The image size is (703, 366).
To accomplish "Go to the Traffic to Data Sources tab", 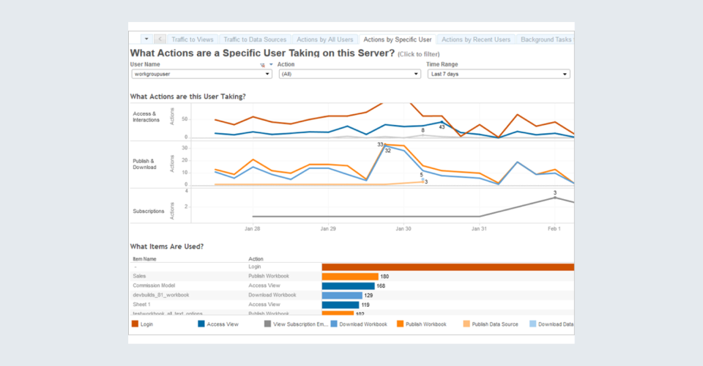I will (x=254, y=40).
